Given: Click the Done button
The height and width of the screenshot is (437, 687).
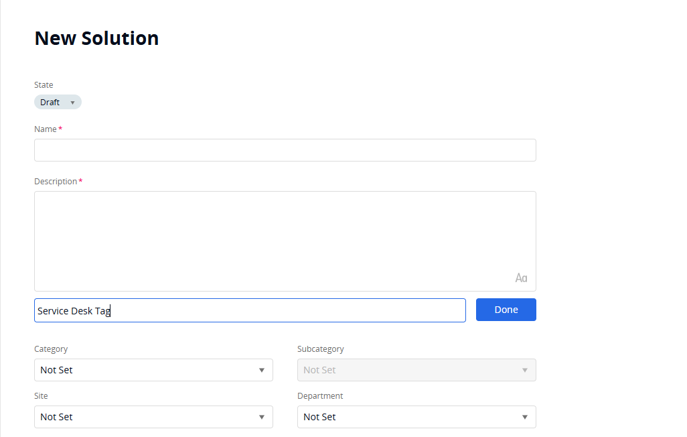Looking at the screenshot, I should point(506,310).
